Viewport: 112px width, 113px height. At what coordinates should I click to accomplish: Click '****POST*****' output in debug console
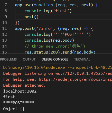[18, 103]
